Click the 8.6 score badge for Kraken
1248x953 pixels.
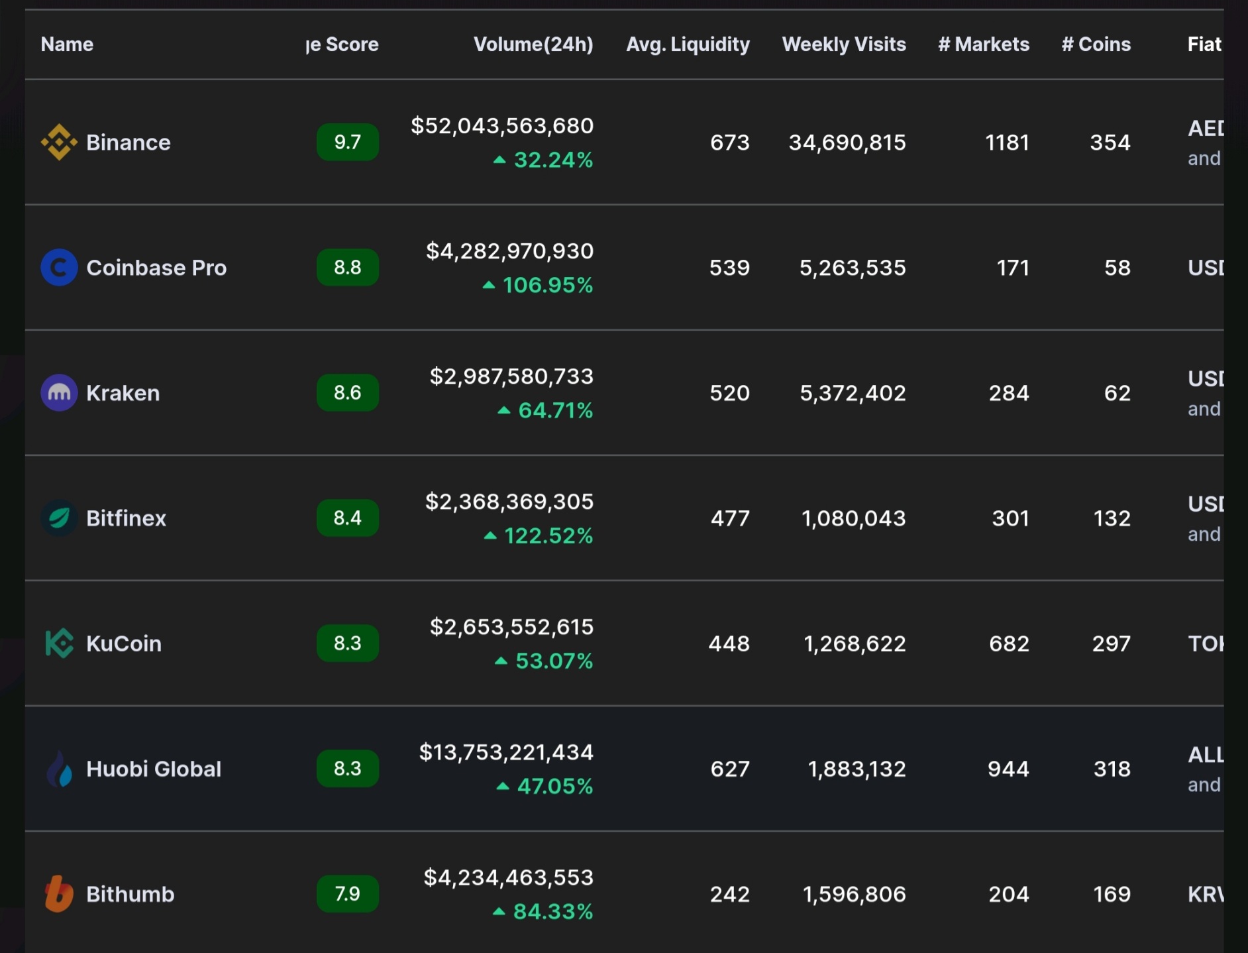(x=348, y=392)
